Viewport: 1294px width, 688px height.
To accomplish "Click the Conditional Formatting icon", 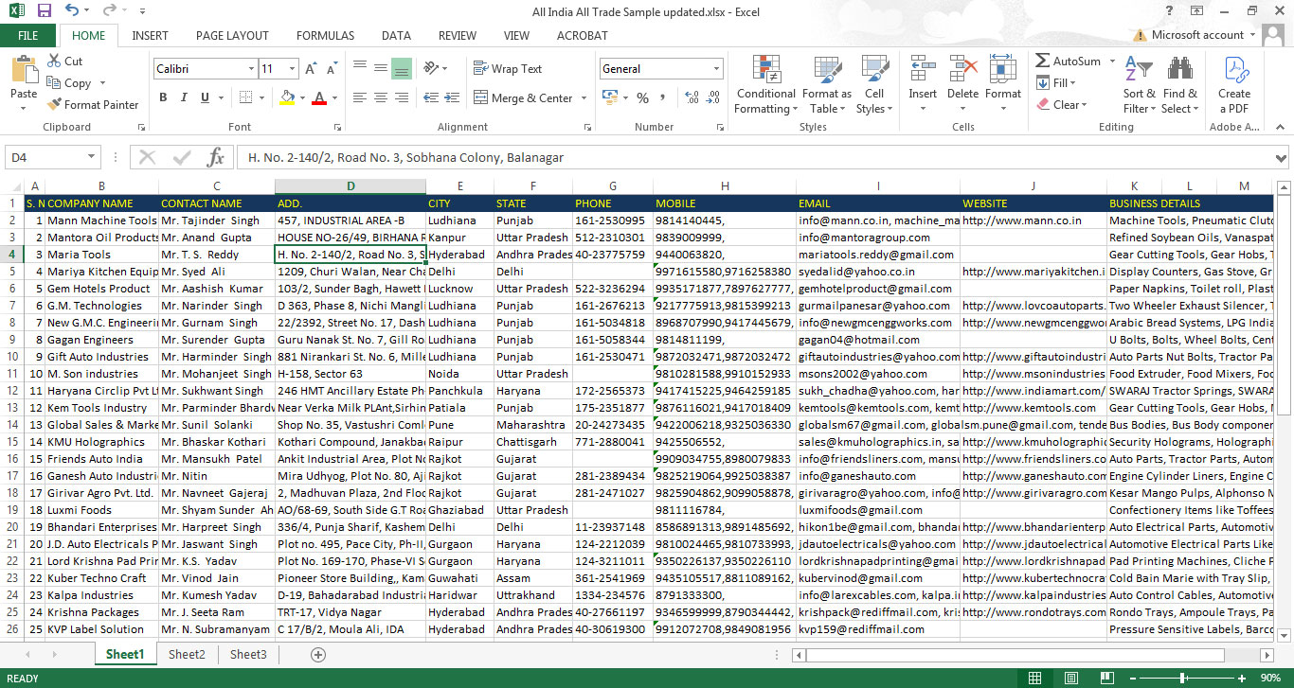I will [765, 71].
